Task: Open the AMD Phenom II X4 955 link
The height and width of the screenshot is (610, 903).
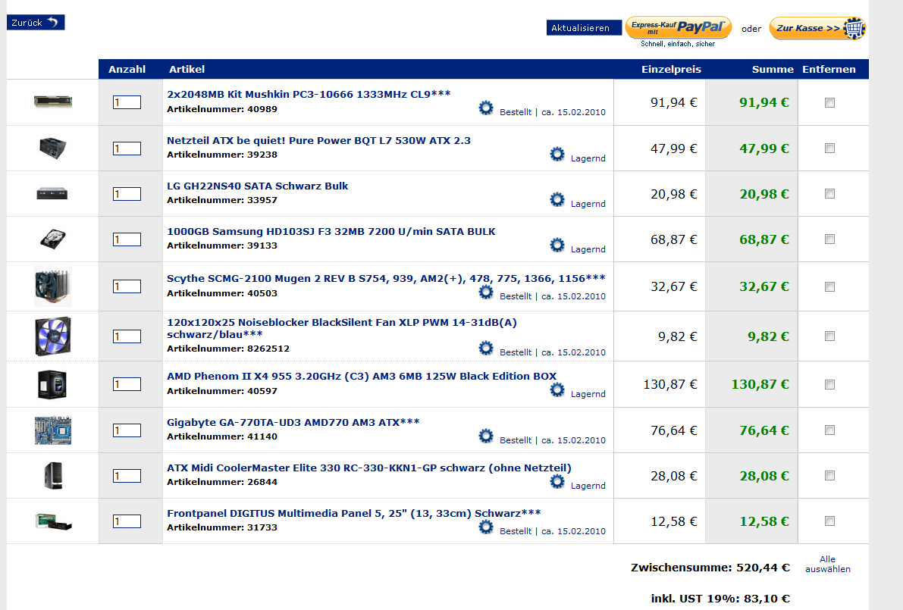Action: tap(362, 377)
